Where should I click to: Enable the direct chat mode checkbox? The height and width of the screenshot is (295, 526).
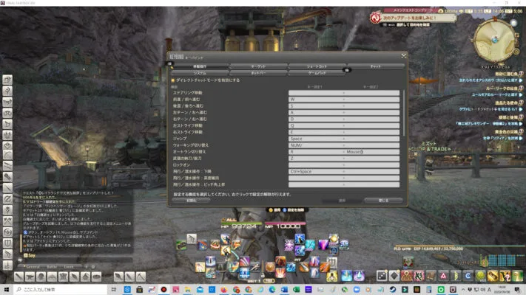pyautogui.click(x=173, y=80)
